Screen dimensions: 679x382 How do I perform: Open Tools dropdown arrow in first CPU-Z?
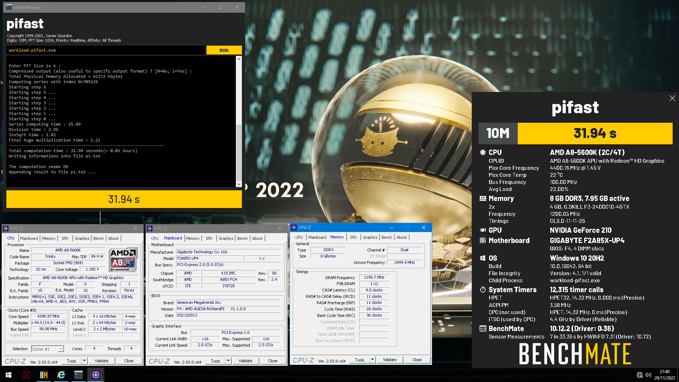[84, 361]
